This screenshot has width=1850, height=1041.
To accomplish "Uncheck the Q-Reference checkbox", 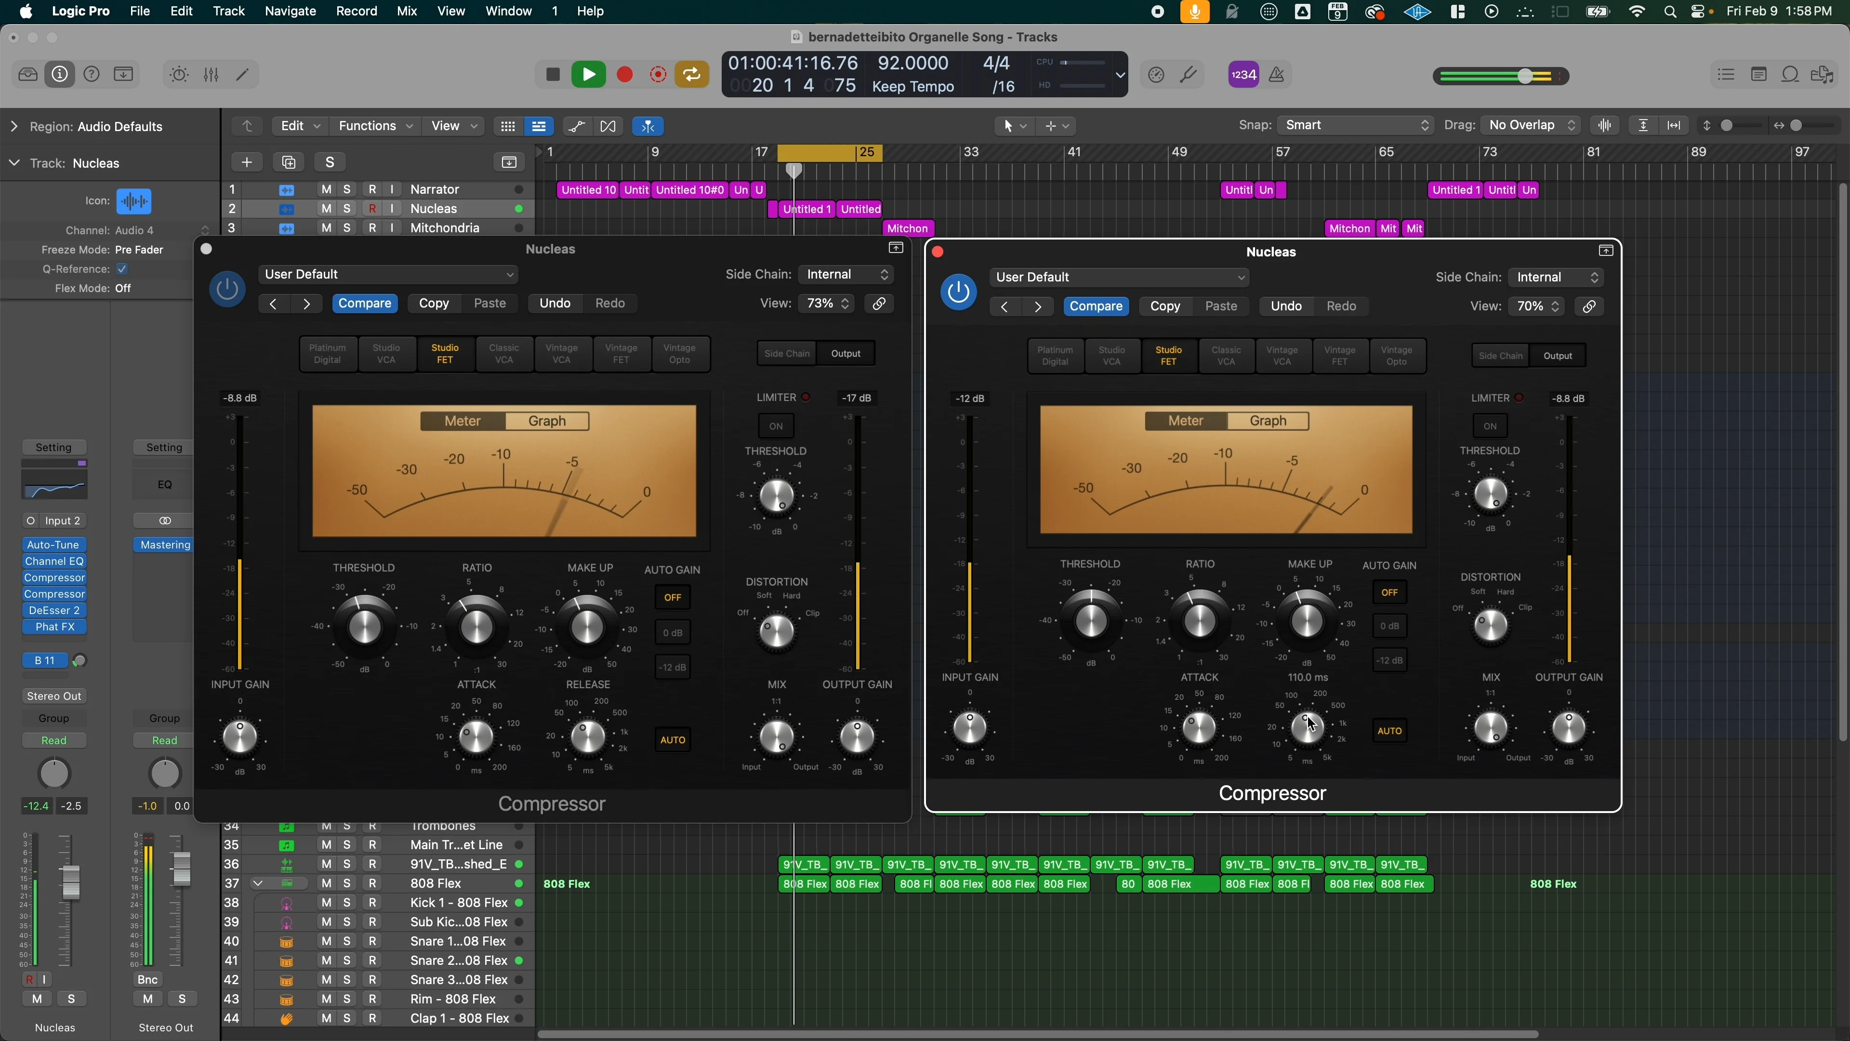I will (122, 269).
